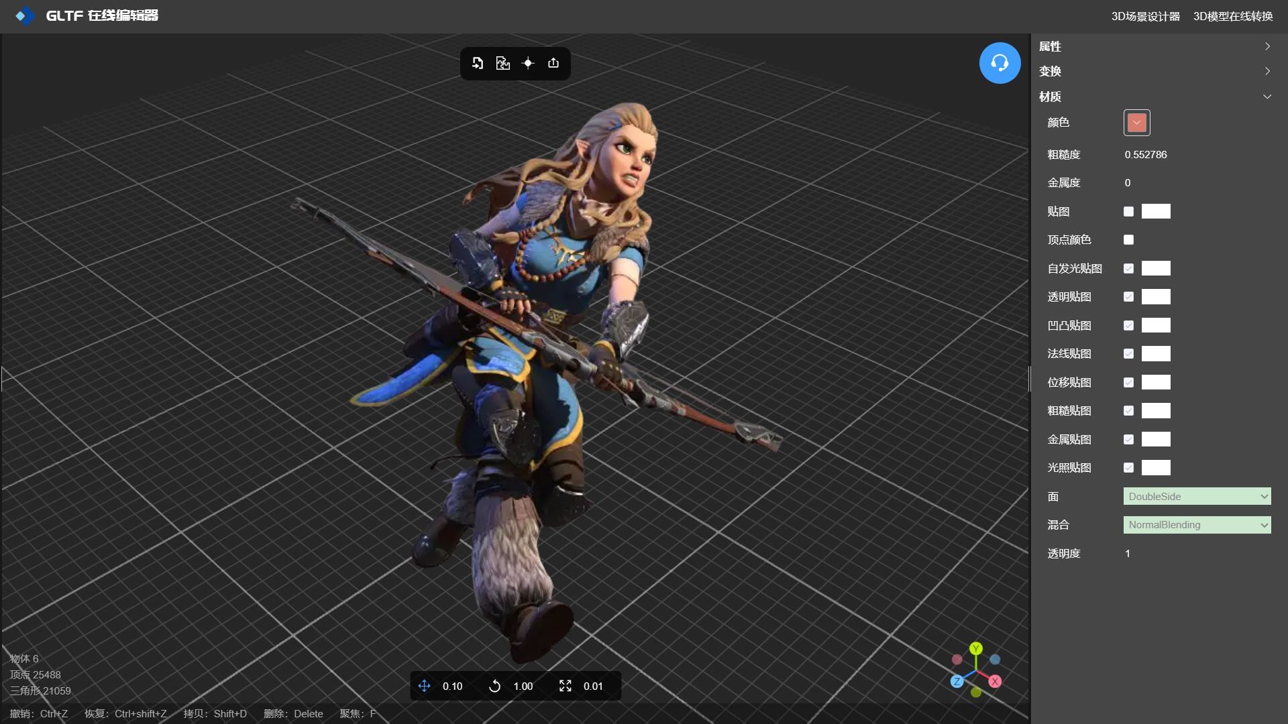Open the 颜色 material color swatch
The height and width of the screenshot is (724, 1288).
click(1136, 123)
